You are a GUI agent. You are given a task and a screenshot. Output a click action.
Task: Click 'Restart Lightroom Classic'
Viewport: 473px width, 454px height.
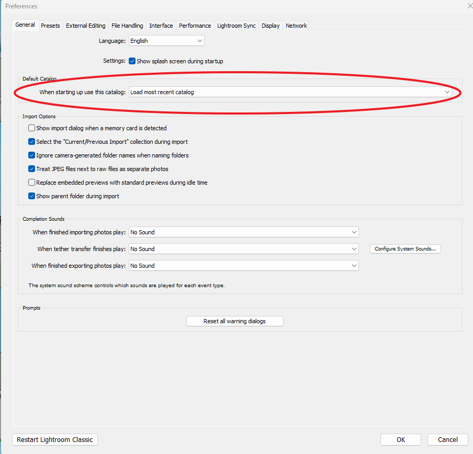click(x=54, y=439)
